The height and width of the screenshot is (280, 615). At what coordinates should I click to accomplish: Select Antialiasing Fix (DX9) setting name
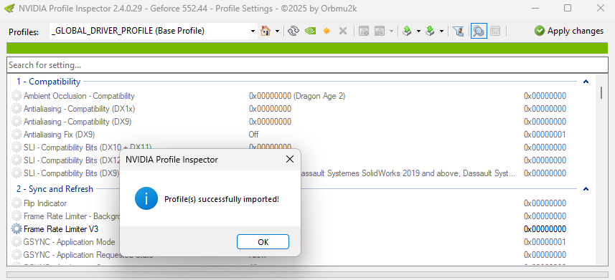(x=60, y=135)
